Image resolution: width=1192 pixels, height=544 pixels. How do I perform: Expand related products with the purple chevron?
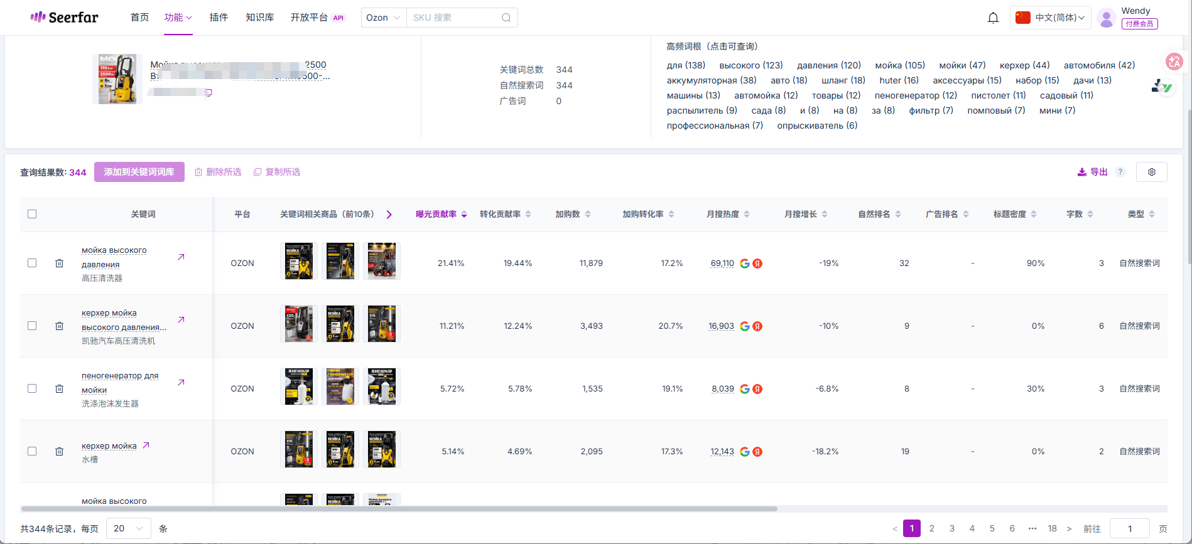pos(389,215)
